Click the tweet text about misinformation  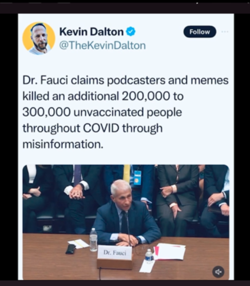click(x=126, y=112)
